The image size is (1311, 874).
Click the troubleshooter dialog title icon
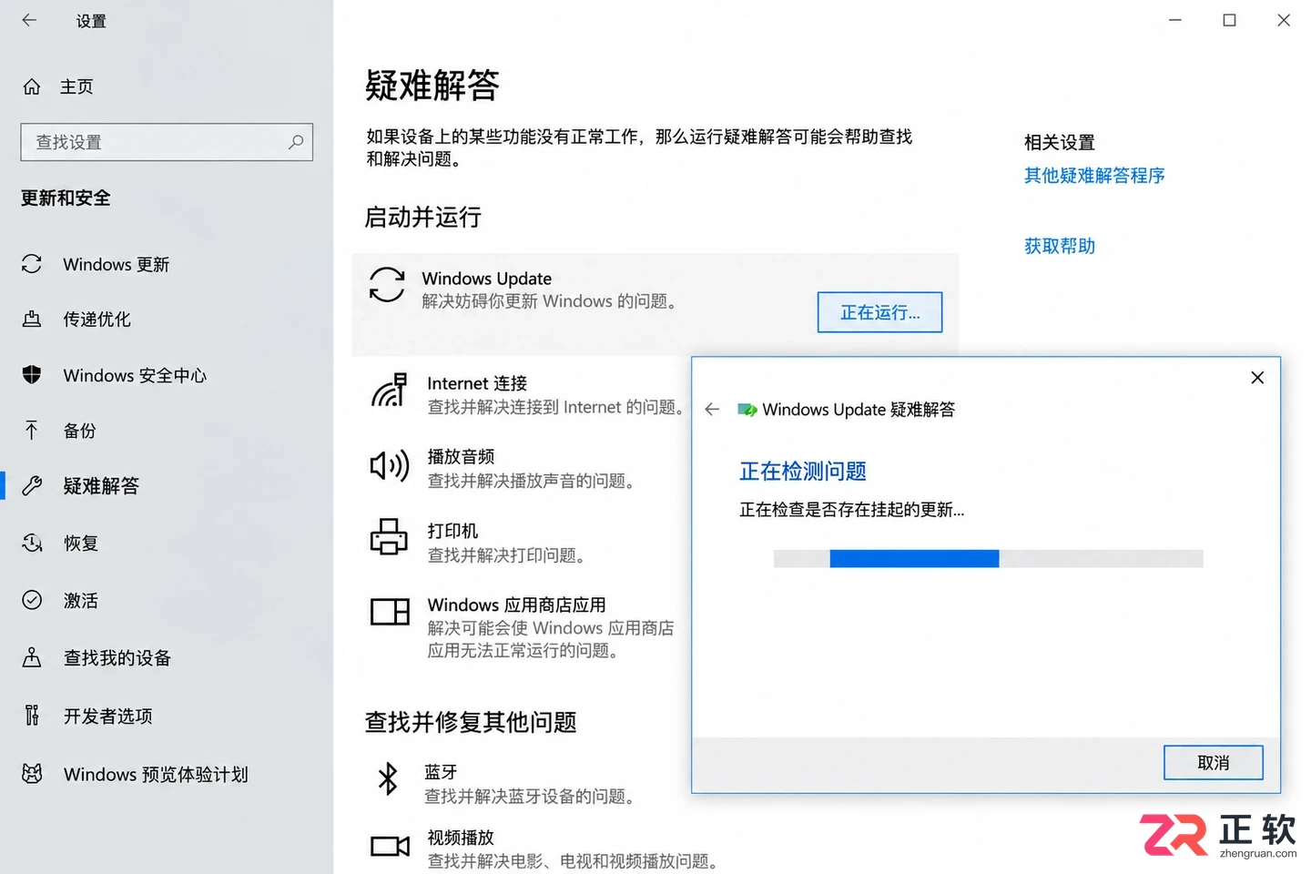[747, 410]
